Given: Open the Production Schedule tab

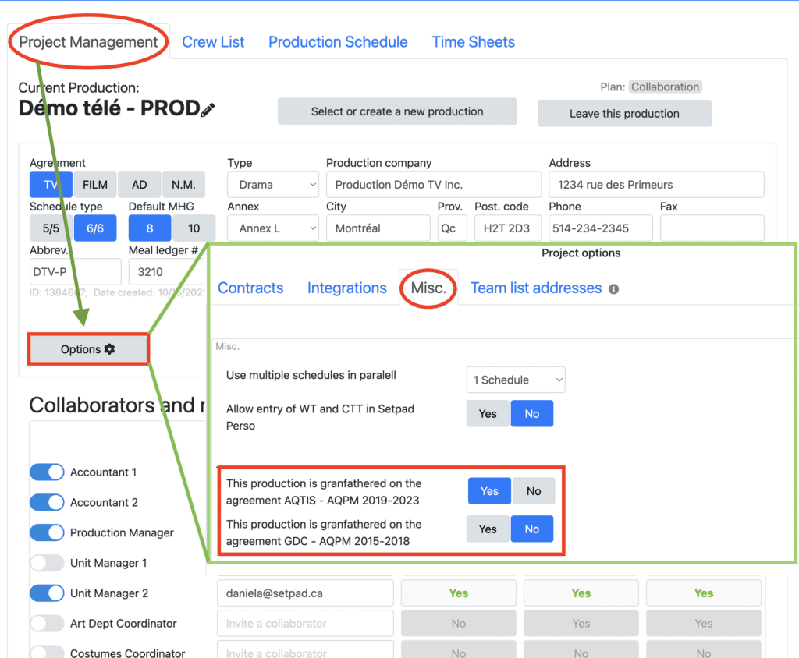Looking at the screenshot, I should click(x=338, y=42).
